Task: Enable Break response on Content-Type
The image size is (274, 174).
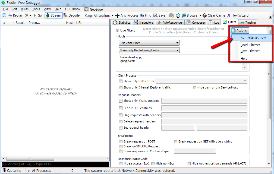Action: (x=121, y=151)
